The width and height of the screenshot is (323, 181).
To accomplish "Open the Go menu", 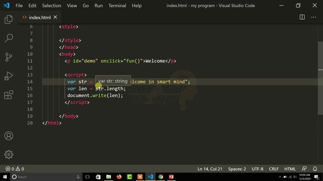I will click(x=86, y=6).
